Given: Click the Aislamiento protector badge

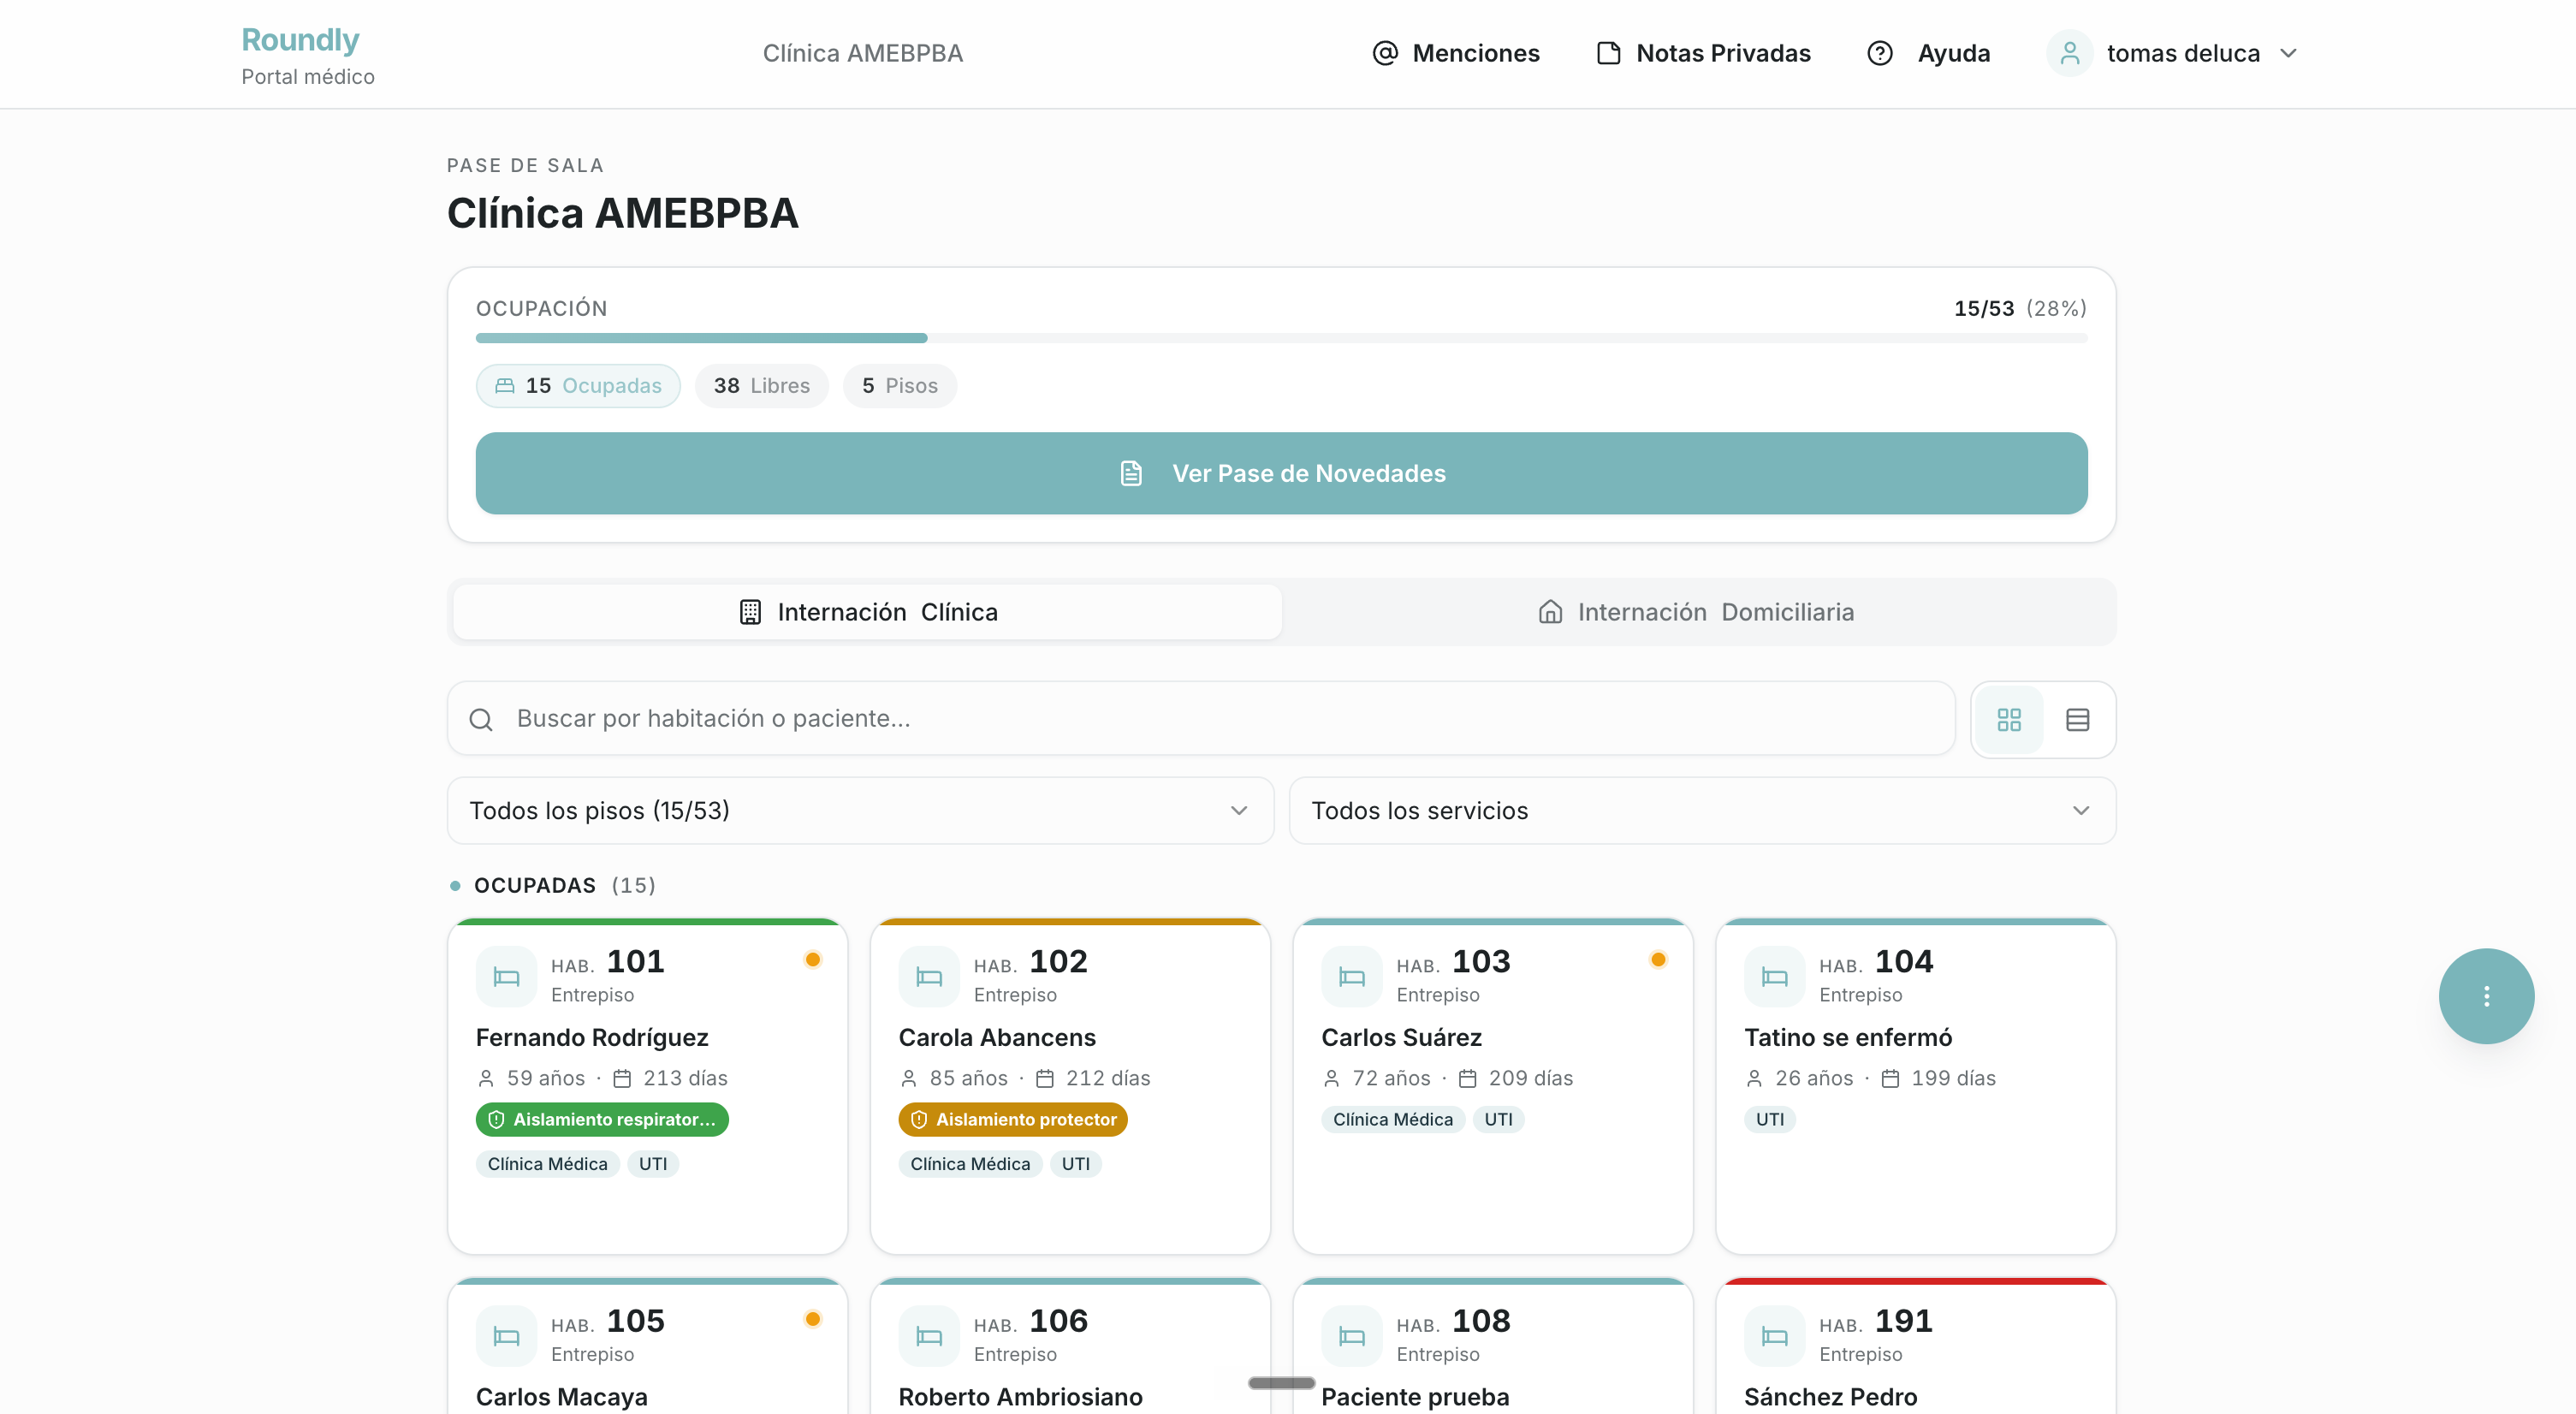Looking at the screenshot, I should point(1013,1119).
